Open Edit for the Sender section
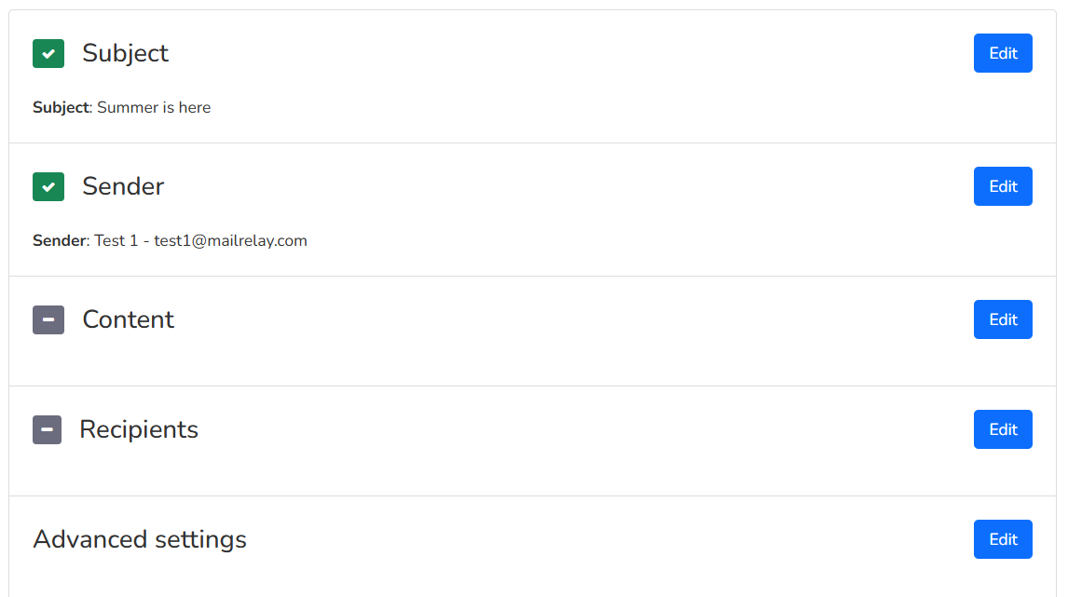Viewport: 1082px width, 597px height. [x=1003, y=186]
